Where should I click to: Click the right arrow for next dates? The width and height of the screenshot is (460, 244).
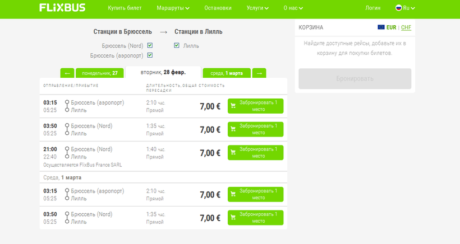point(259,73)
